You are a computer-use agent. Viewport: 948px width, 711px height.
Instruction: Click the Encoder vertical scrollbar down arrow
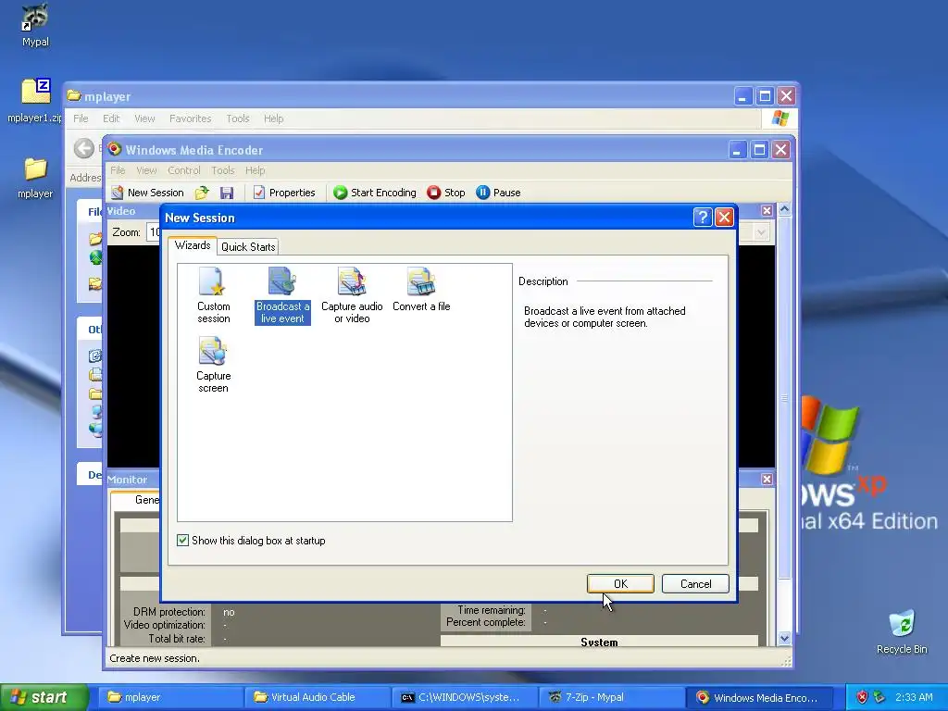click(x=784, y=639)
